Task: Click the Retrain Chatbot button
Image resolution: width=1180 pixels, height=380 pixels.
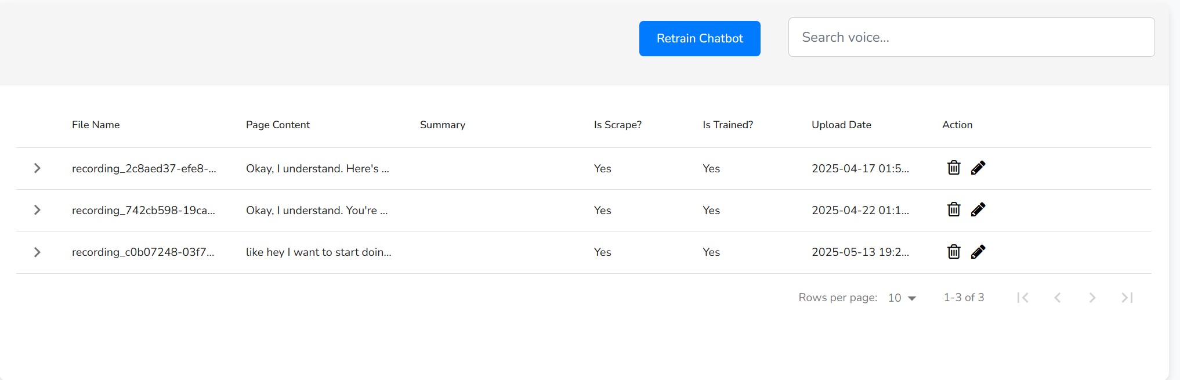Action: point(700,38)
